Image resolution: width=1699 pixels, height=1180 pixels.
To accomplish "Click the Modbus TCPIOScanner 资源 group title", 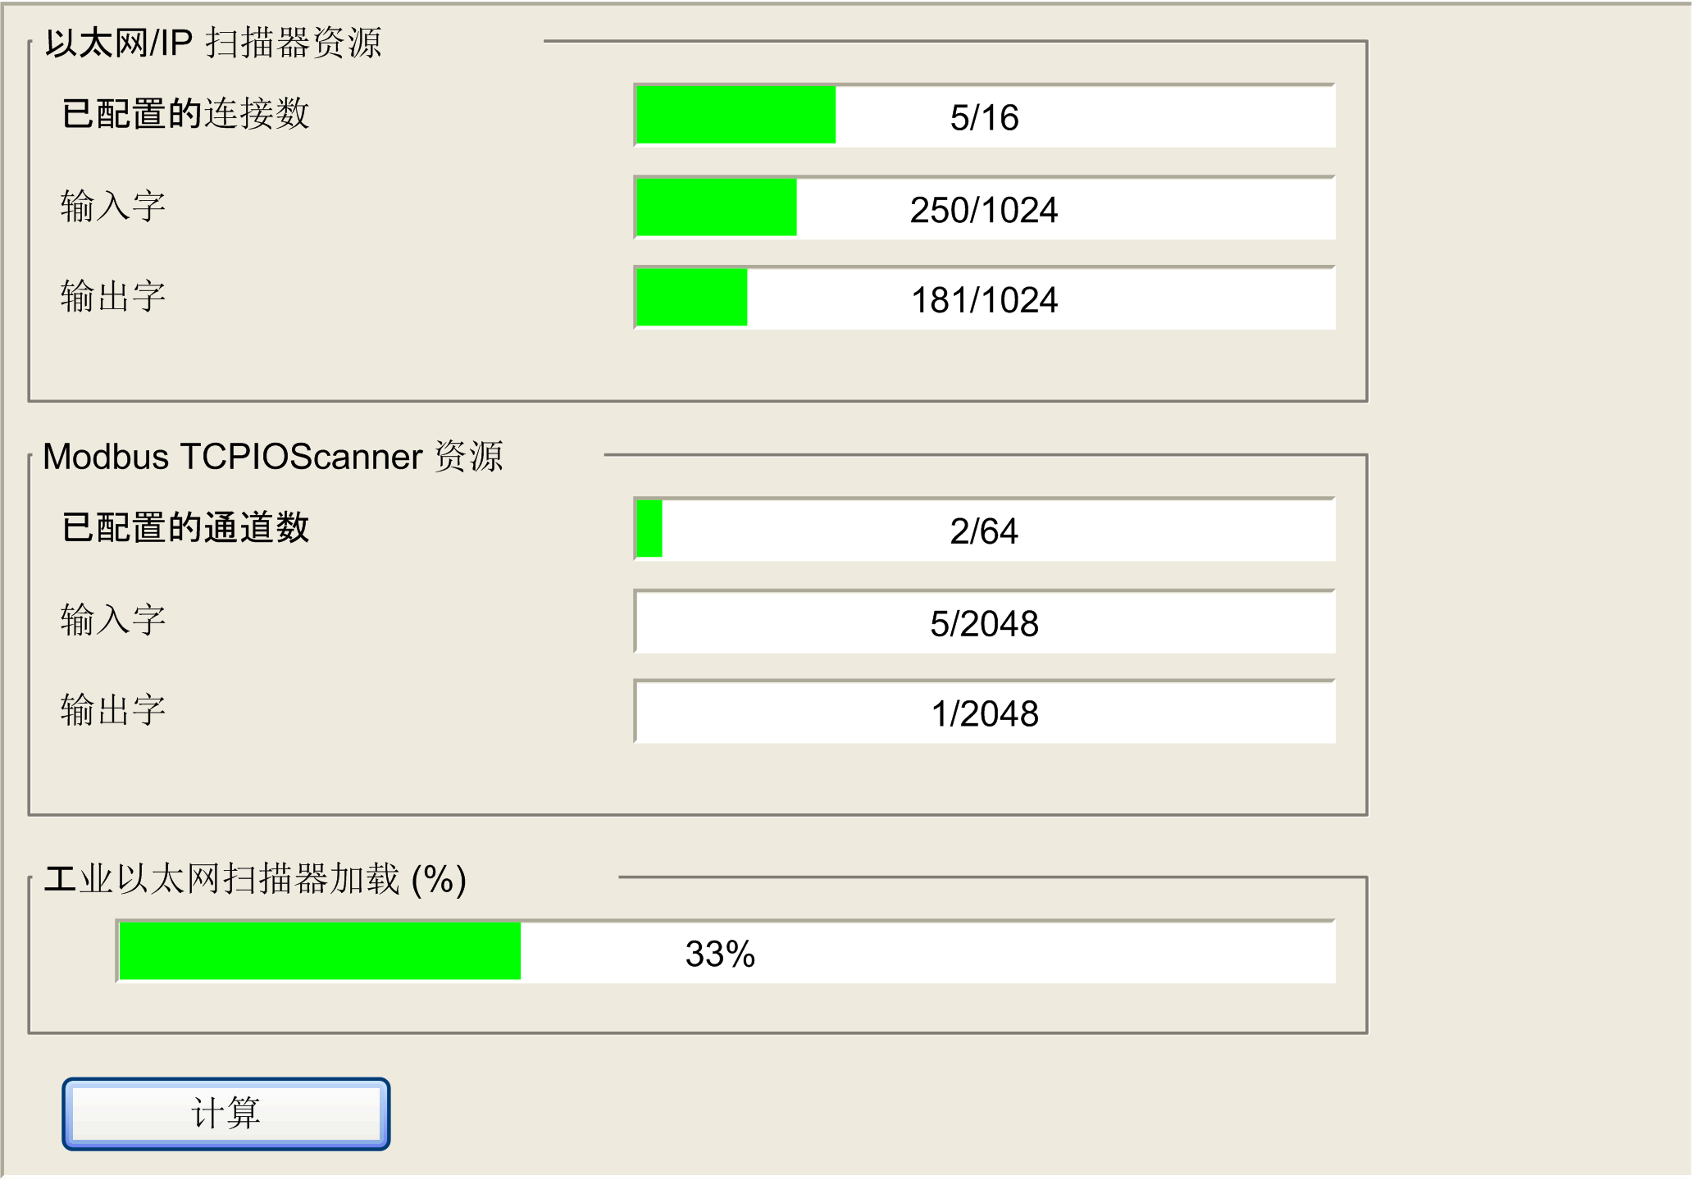I will point(272,456).
